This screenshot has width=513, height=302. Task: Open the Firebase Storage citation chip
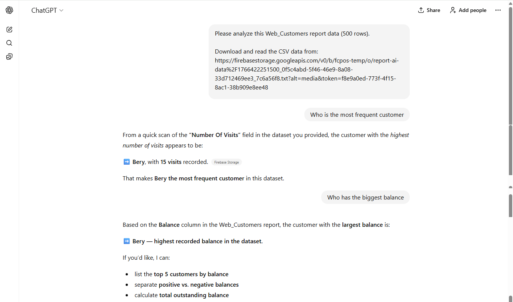coord(227,162)
